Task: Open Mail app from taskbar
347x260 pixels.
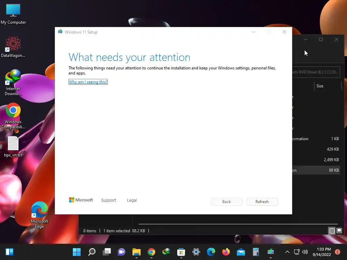Action: pyautogui.click(x=241, y=252)
